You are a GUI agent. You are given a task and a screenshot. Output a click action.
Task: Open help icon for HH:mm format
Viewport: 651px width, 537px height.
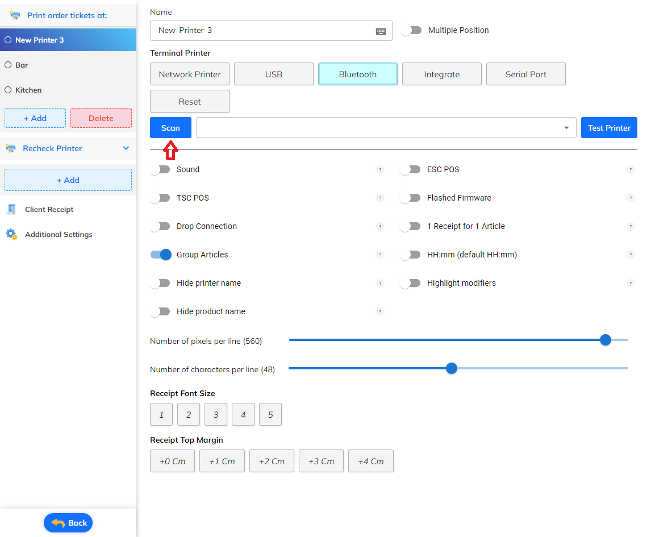point(630,255)
